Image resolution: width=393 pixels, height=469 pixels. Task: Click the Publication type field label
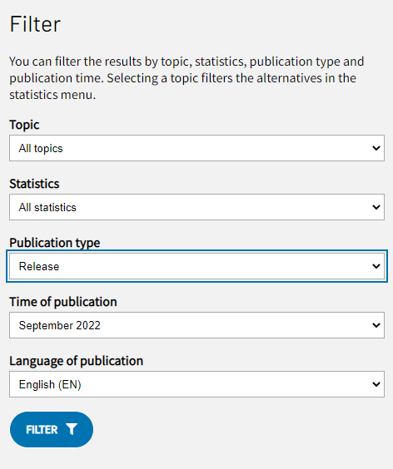coord(54,243)
